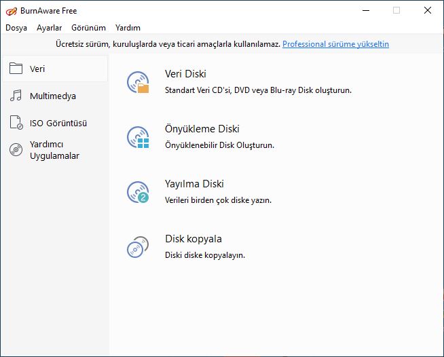444x357 pixels.
Task: Open the Görünüm menu
Action: [89, 28]
